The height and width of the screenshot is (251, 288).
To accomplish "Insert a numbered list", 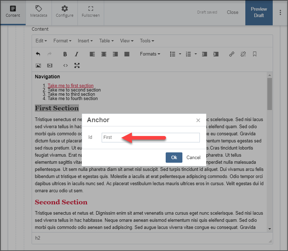I will click(x=188, y=54).
